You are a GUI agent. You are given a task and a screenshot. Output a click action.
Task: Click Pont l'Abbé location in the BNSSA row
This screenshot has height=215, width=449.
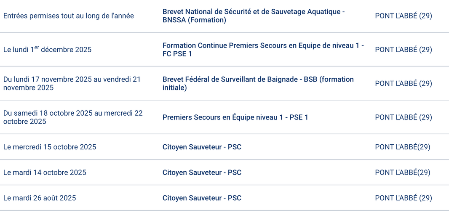(x=403, y=16)
